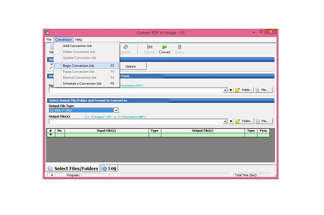Switch to the Log tab
The image size is (324, 215).
(x=109, y=168)
